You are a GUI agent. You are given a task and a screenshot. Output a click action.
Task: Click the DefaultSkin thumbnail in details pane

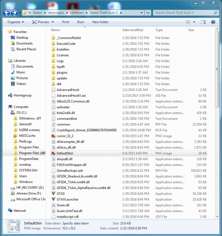14,226
